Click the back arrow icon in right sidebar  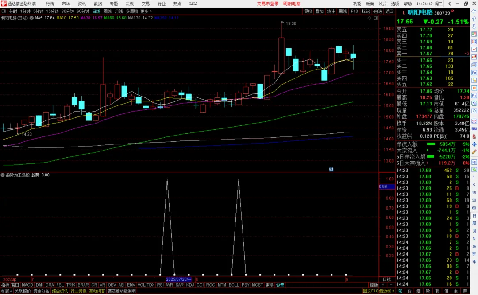(474, 11)
